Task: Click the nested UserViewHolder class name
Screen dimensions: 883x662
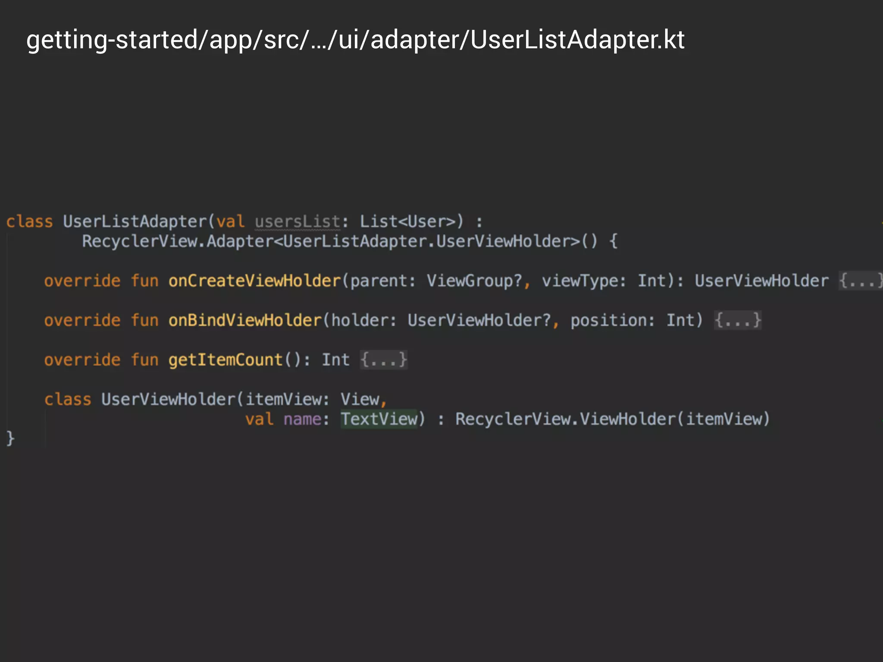Action: pyautogui.click(x=168, y=400)
